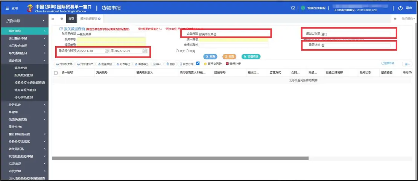Open the calendar icon for start date
This screenshot has height=181, width=418.
[x=107, y=51]
